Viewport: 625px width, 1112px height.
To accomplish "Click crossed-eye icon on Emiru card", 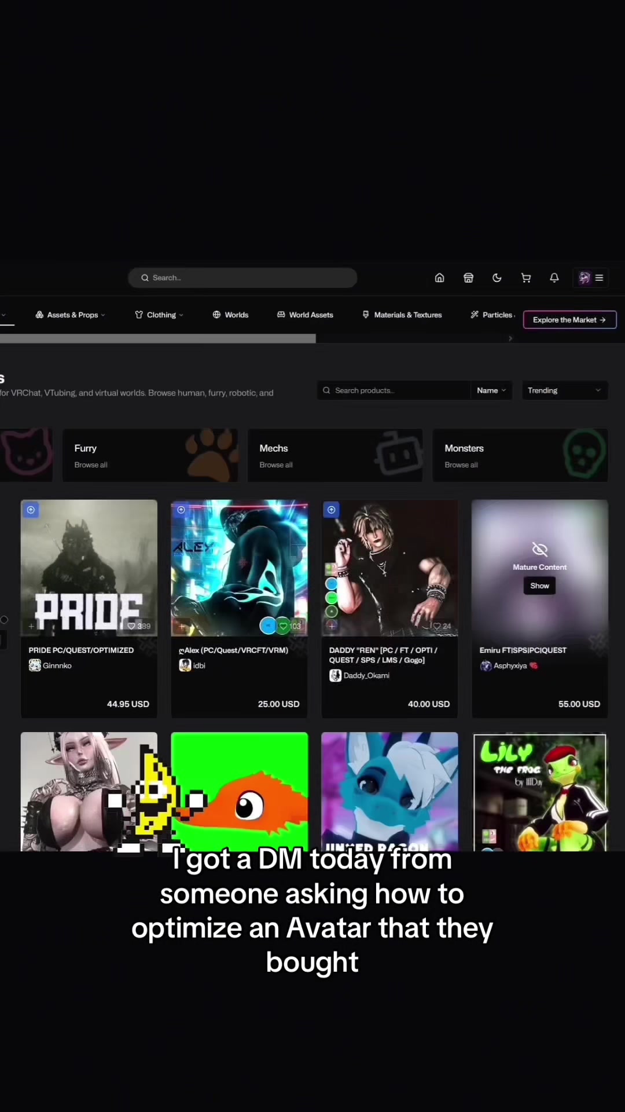I will (x=539, y=549).
